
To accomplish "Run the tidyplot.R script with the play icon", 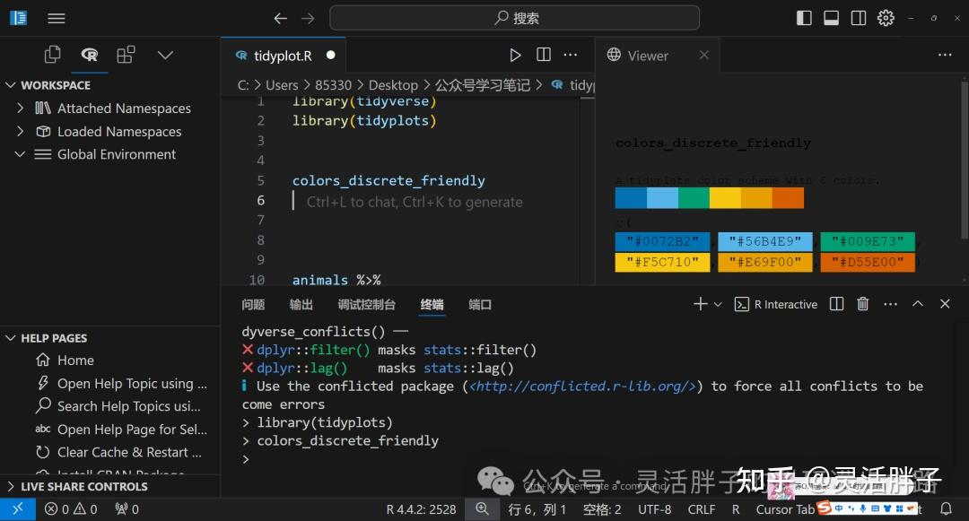I will coord(516,55).
